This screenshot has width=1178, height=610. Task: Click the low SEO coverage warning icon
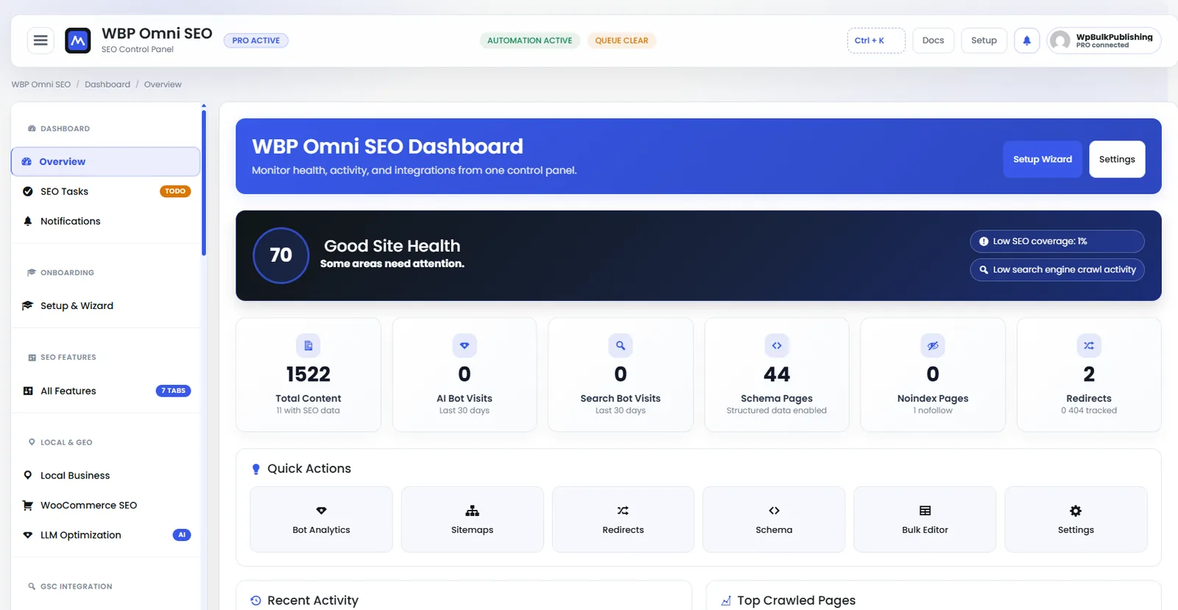[x=984, y=241]
